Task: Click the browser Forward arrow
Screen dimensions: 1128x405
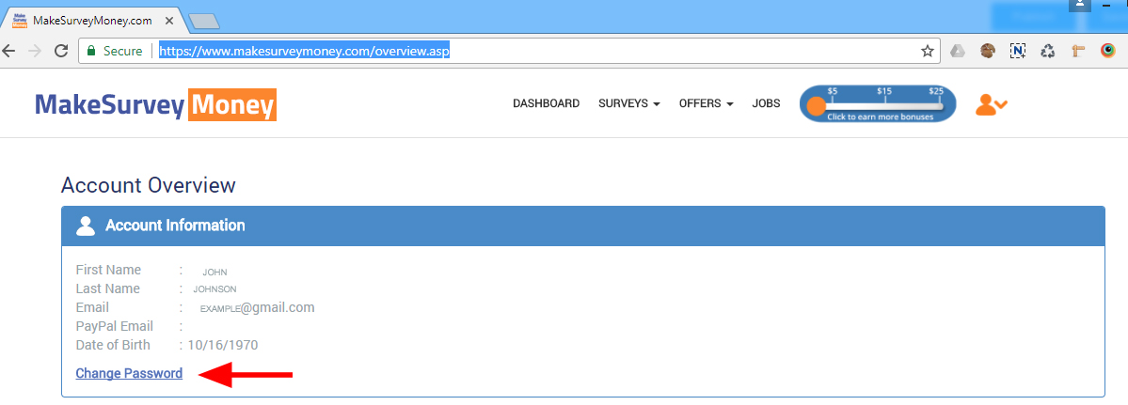Action: [35, 51]
